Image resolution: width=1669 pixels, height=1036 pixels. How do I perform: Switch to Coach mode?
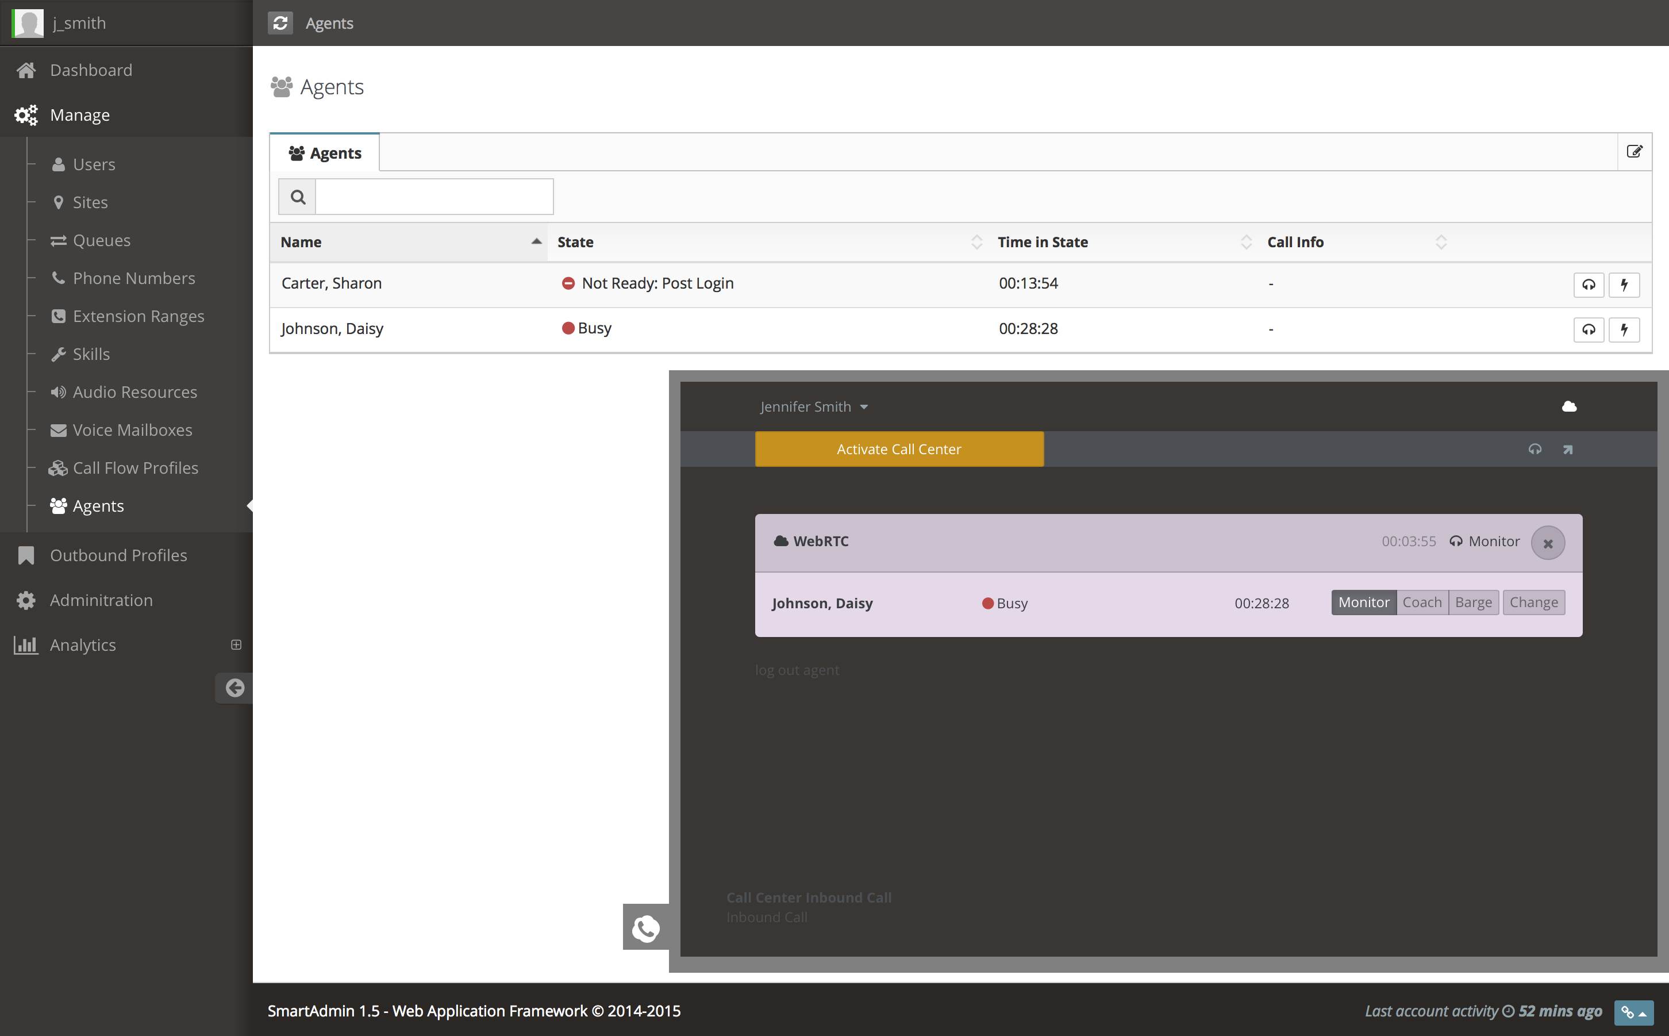(1422, 603)
